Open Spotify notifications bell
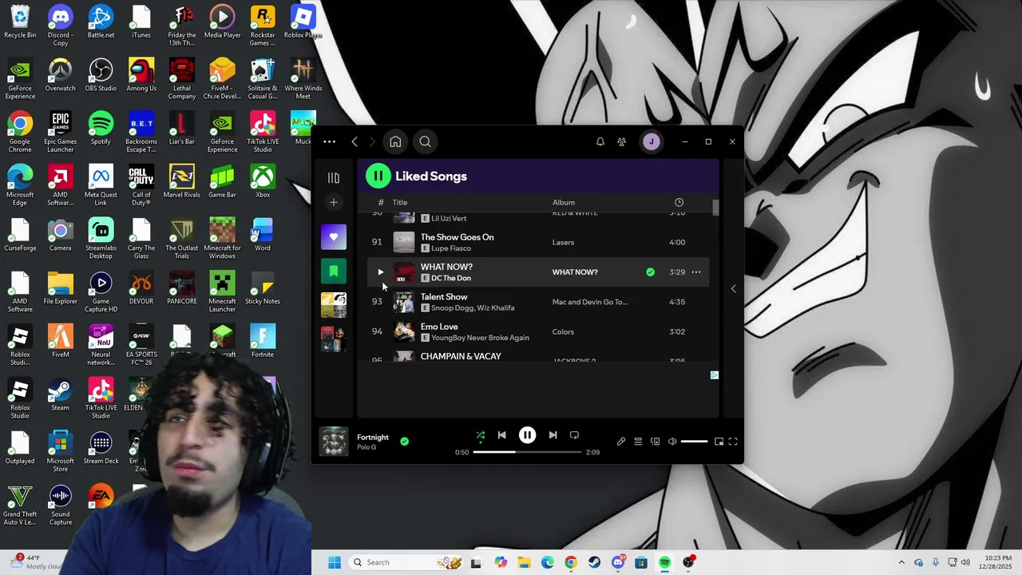1022x575 pixels. click(x=600, y=141)
